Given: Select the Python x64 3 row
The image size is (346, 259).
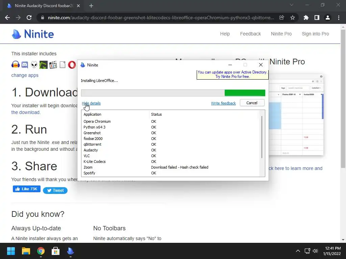Looking at the screenshot, I should pyautogui.click(x=170, y=127).
